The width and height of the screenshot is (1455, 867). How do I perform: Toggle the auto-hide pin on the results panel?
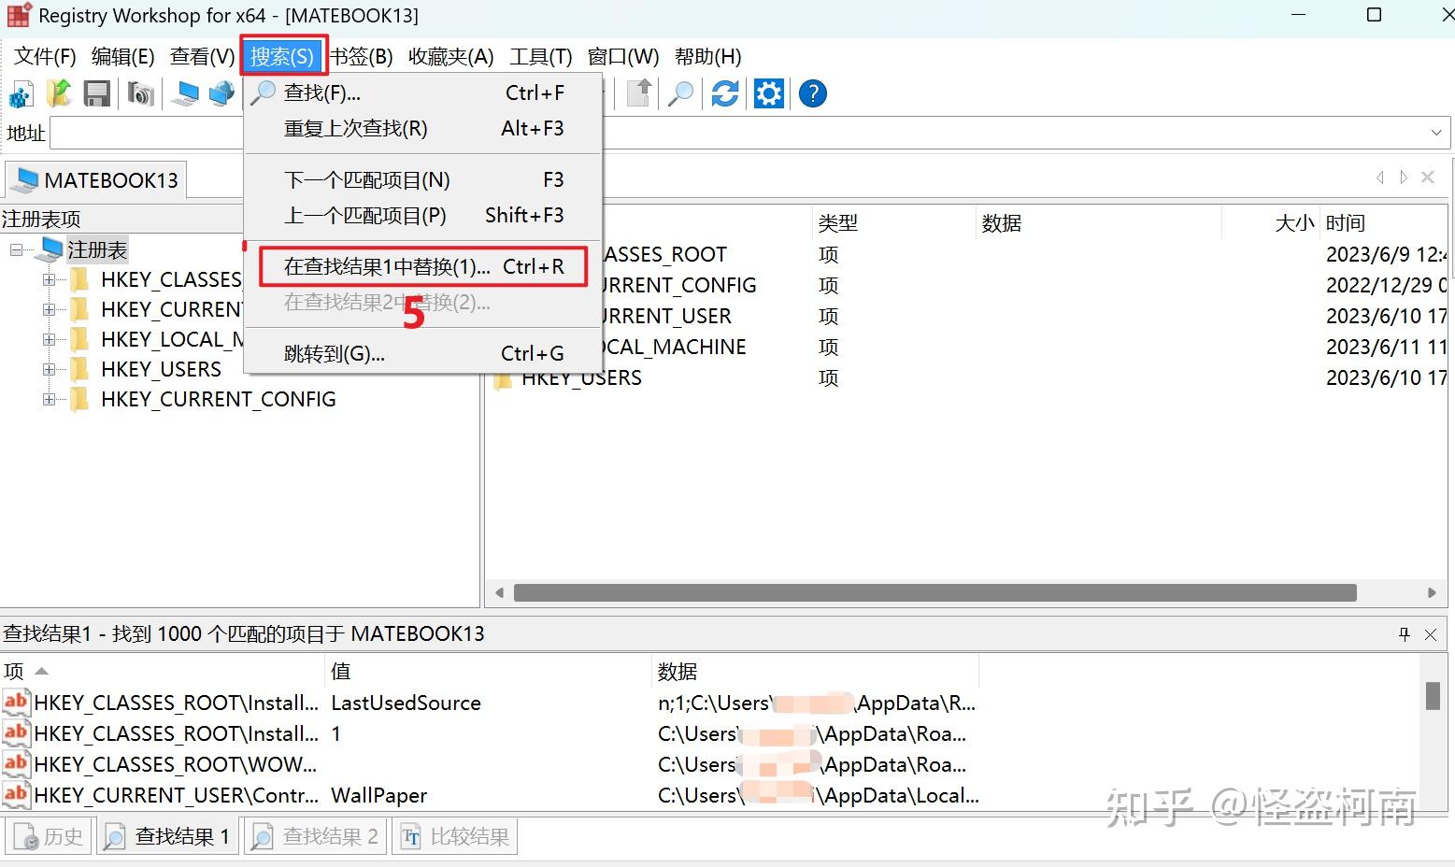[x=1404, y=633]
